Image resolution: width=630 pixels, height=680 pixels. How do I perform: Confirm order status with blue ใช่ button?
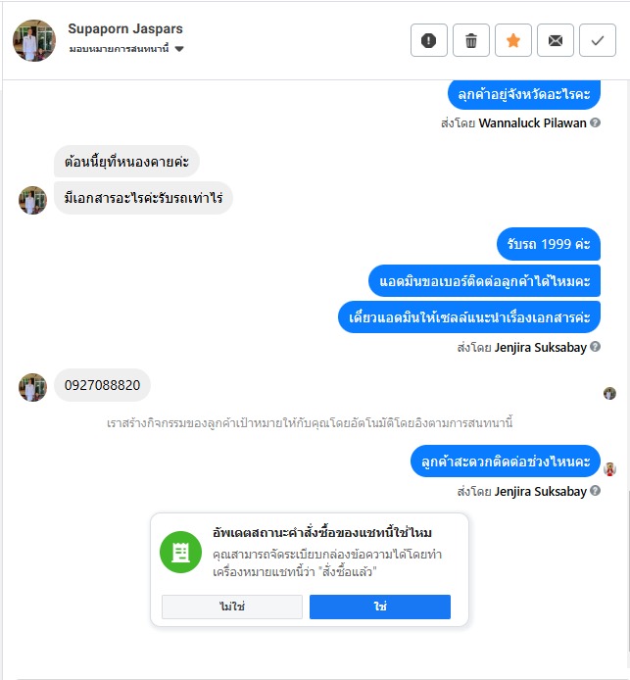(x=380, y=607)
